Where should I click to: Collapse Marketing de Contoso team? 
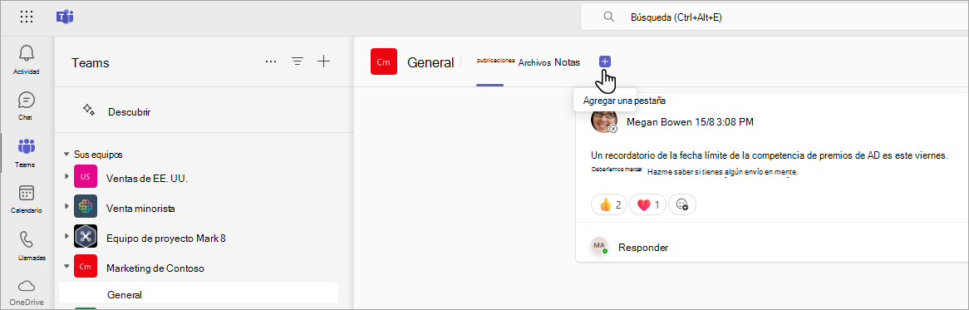pyautogui.click(x=66, y=267)
